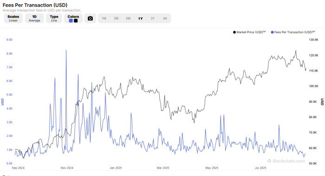Click the blue color swatch
Image resolution: width=325 pixels, height=176 pixels.
point(71,21)
